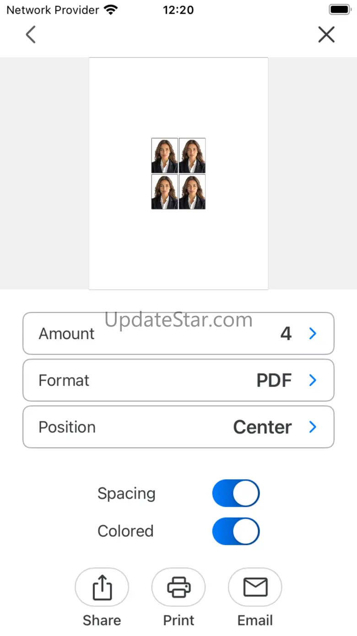Expand the Amount chevron
Screen dimensions: 357x636
coord(313,334)
